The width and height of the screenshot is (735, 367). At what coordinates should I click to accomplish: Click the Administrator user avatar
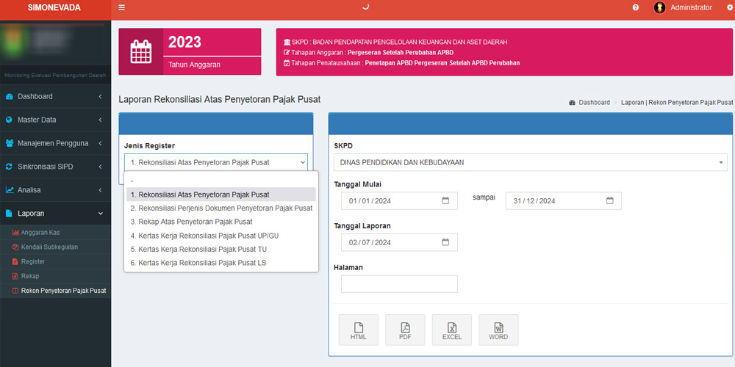pyautogui.click(x=659, y=7)
